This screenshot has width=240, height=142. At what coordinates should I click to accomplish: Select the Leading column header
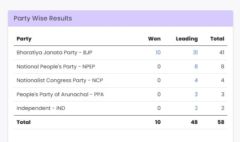coord(187,39)
